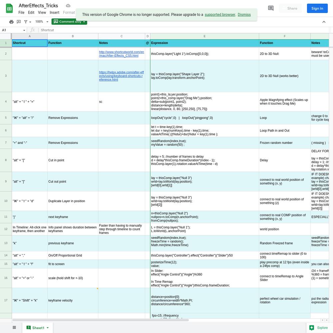Click the 2D to 3D Null: cell
Image resolution: width=333 pixels, height=333 pixels.
(x=284, y=54)
